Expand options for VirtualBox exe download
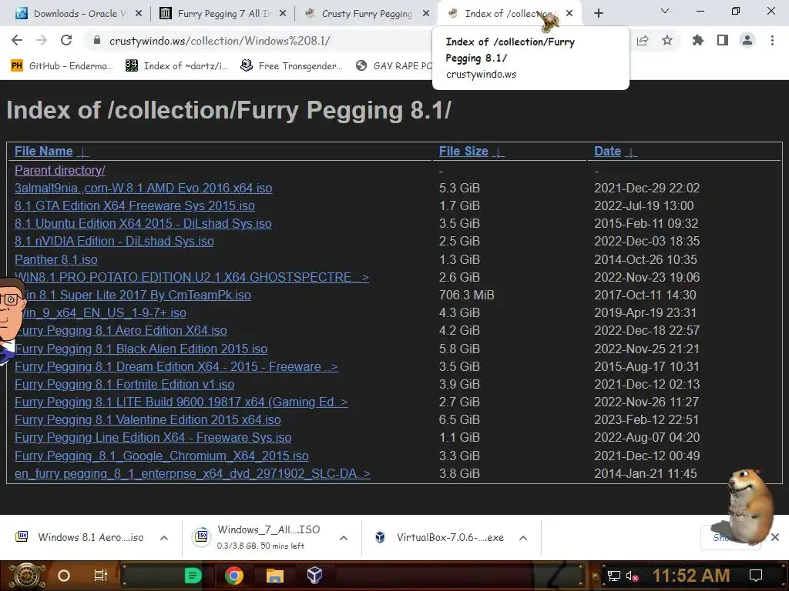This screenshot has width=789, height=591. (x=523, y=538)
